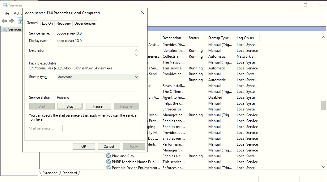Image resolution: width=327 pixels, height=182 pixels.
Task: Switch to Standard view tab at bottom
Action: click(70, 173)
